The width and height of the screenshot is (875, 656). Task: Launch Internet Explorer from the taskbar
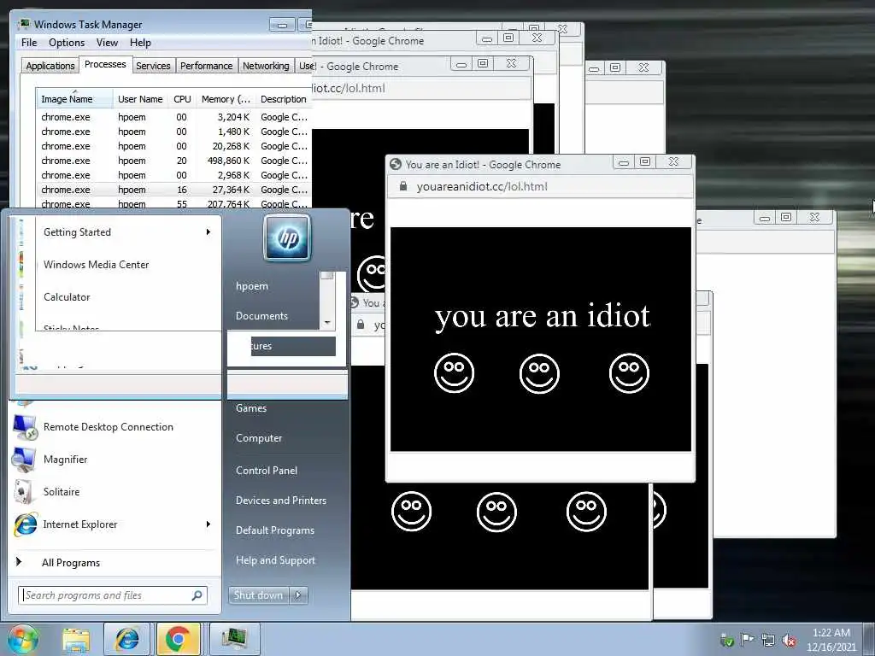(x=126, y=639)
